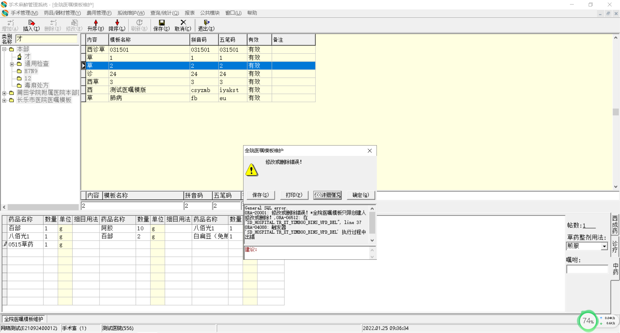Click the 全院医嘱模板维护 window tab at bottom

24,319
